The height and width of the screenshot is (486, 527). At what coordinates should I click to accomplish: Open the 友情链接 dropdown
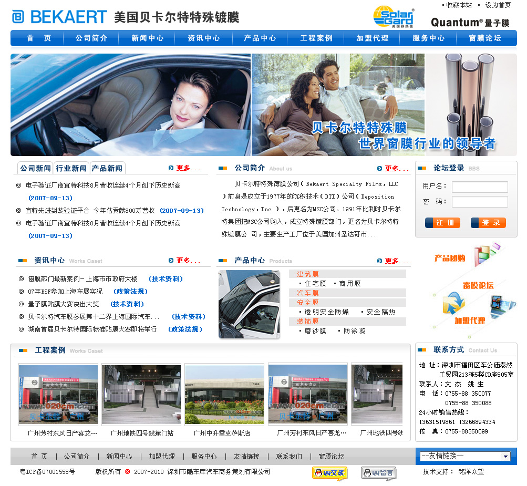pos(465,456)
